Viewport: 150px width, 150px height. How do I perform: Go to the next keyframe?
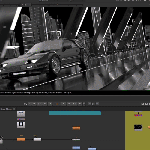74,104
